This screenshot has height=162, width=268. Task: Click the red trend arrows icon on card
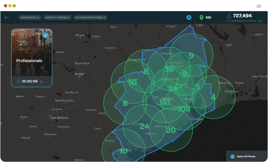41,82
